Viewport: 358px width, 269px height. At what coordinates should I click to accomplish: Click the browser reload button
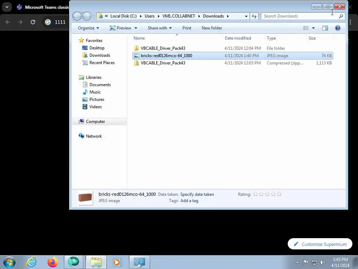(x=33, y=22)
